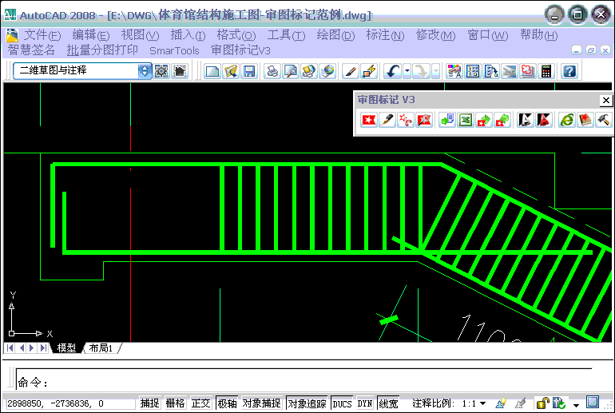Click the Save (floppy disk) toolbar icon
The height and width of the screenshot is (413, 615).
tap(249, 71)
